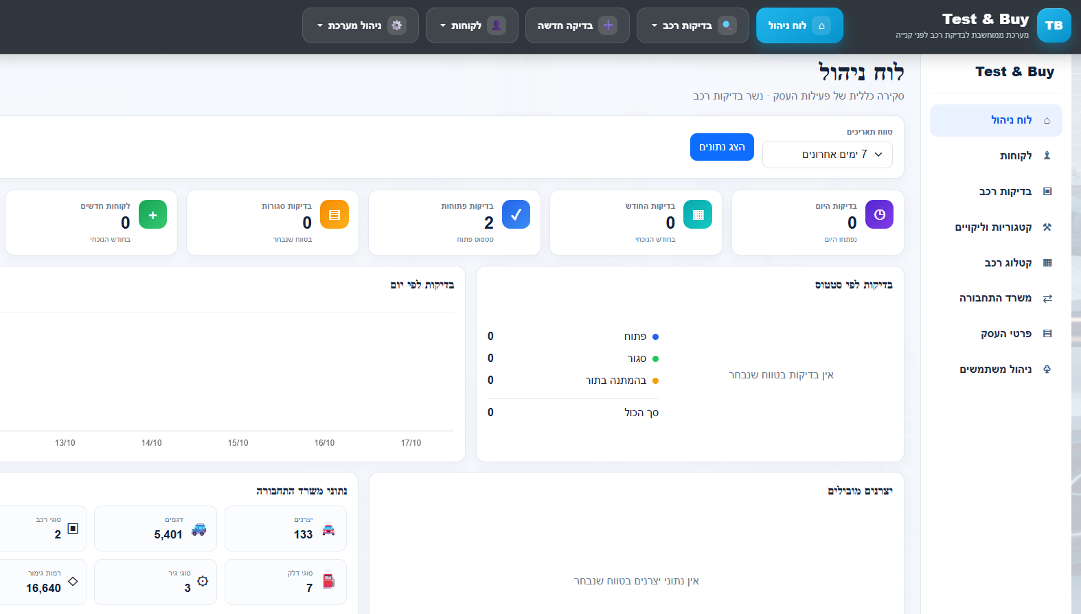Screen dimensions: 1081x614
Task: Click the בדיקות לפי סטטוס panel heading
Action: point(854,284)
